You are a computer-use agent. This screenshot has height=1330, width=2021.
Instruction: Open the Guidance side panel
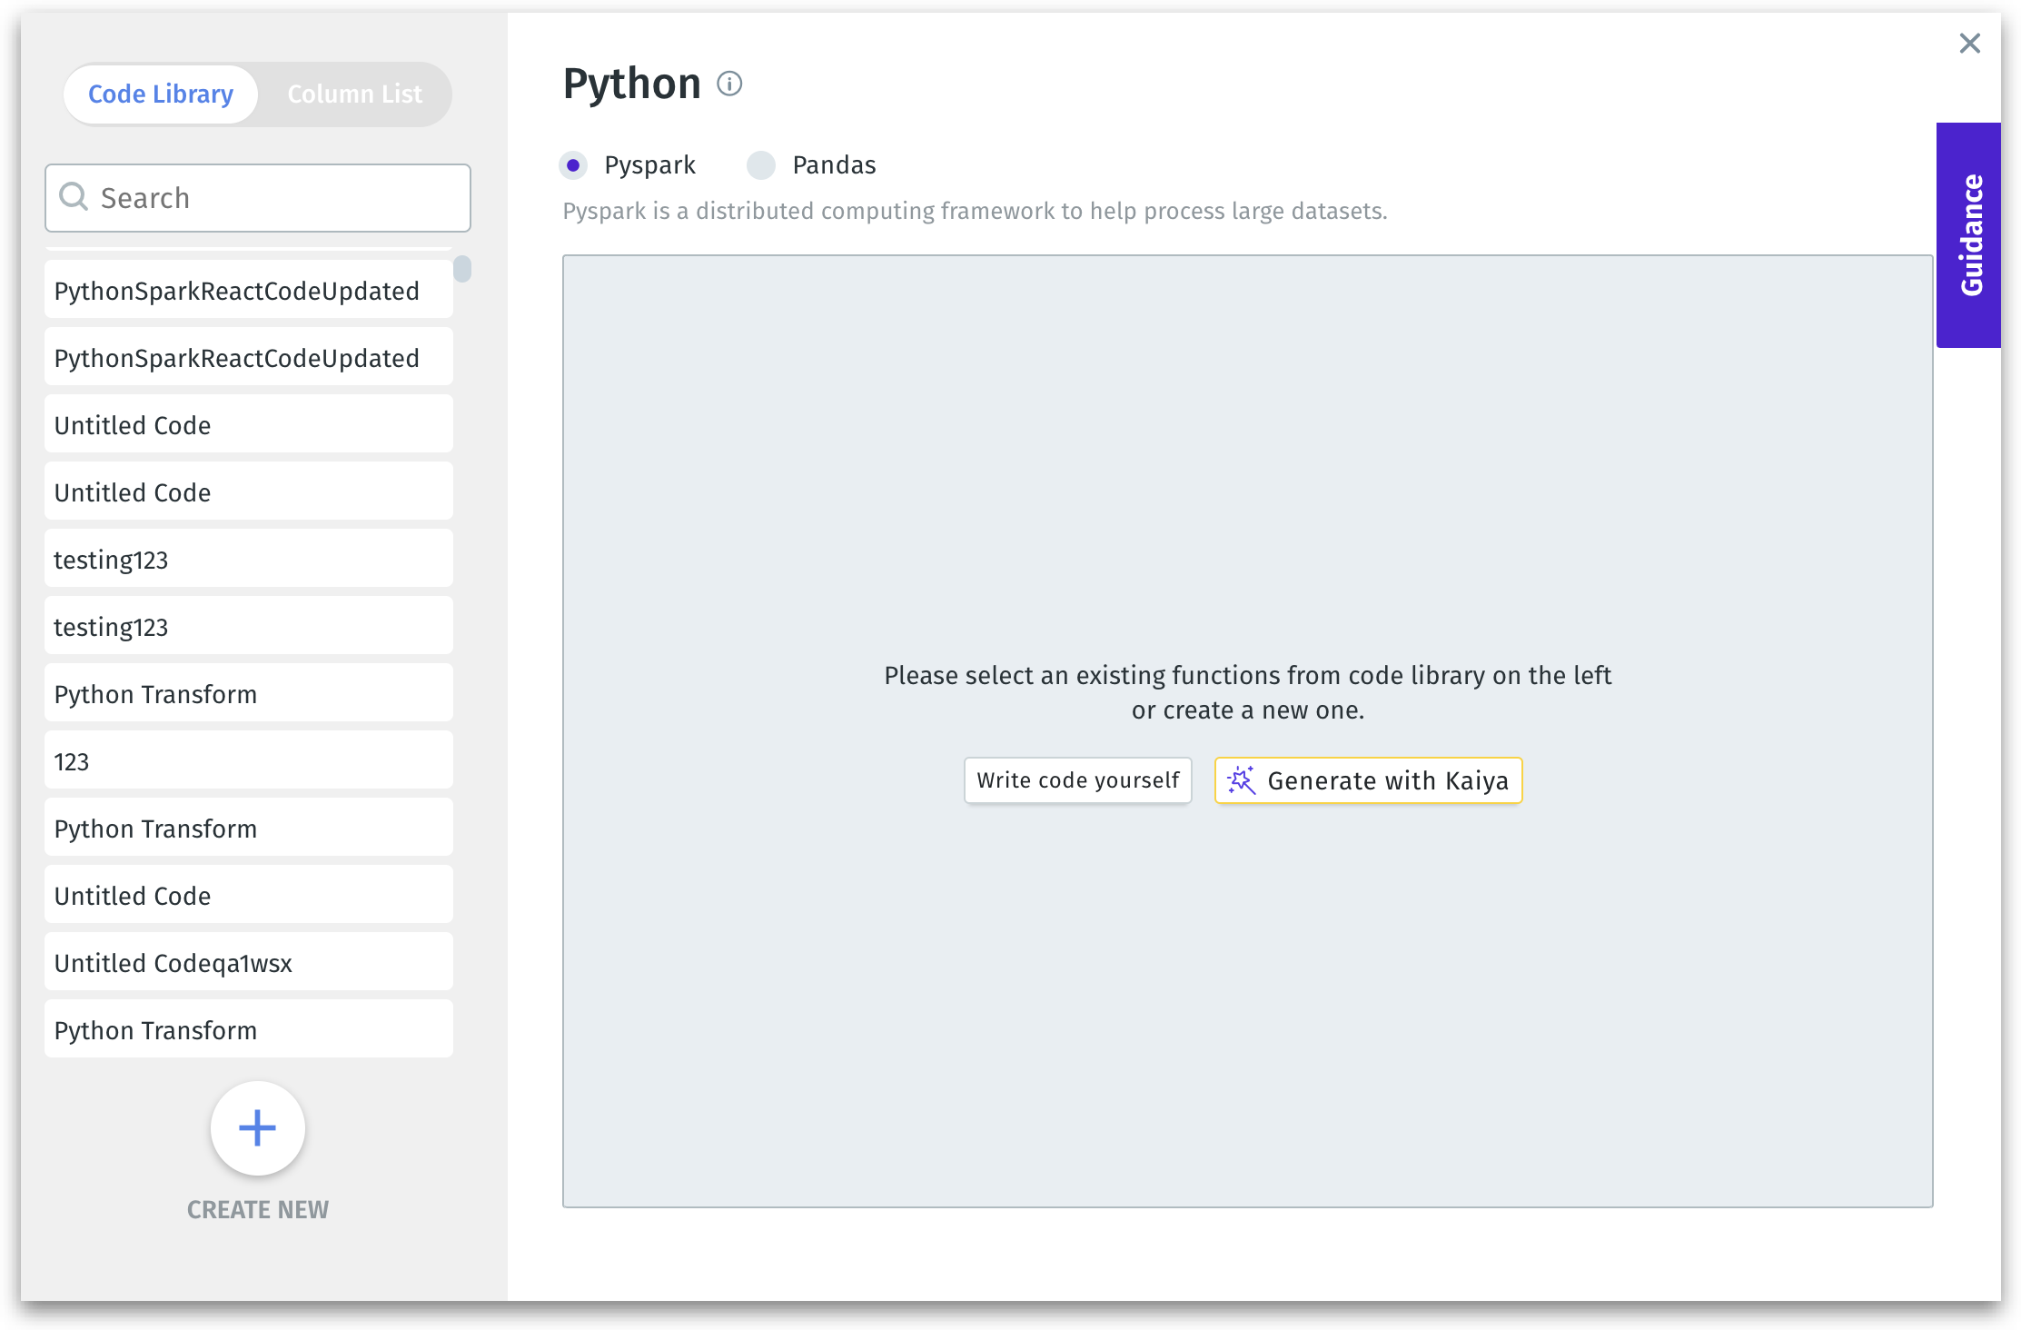click(1969, 234)
